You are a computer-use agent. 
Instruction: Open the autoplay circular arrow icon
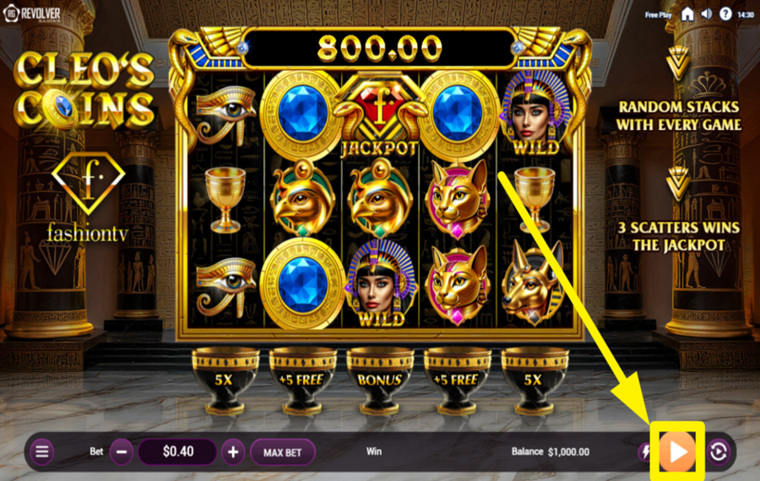[x=719, y=452]
